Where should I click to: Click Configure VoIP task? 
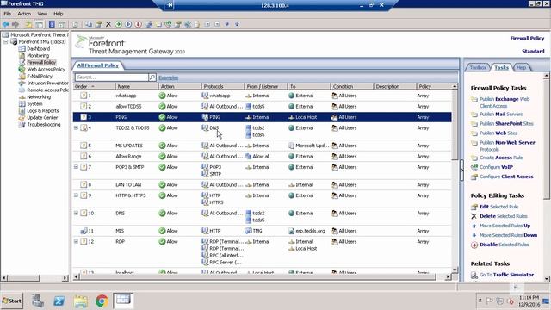pyautogui.click(x=496, y=167)
